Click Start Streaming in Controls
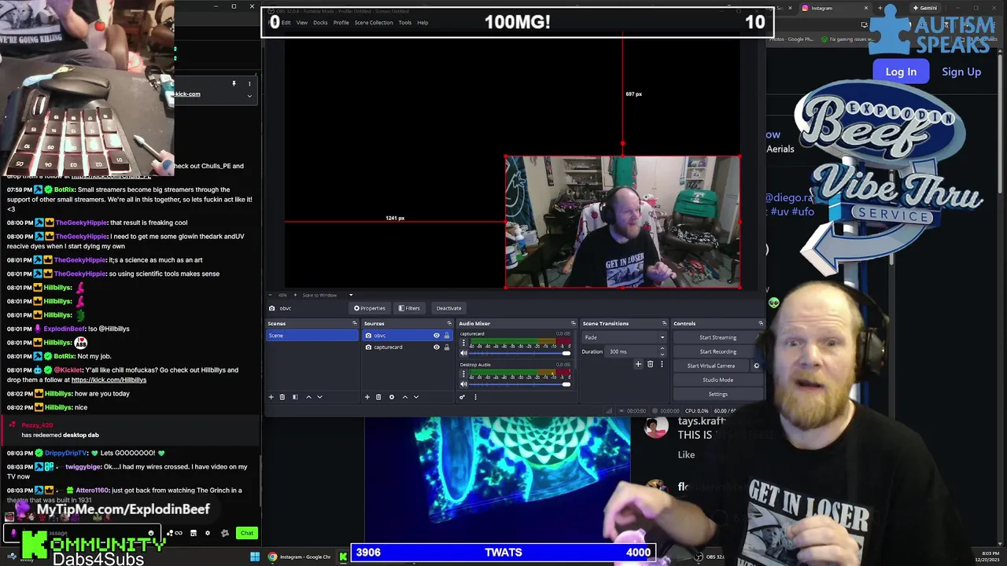Image resolution: width=1007 pixels, height=566 pixels. [x=717, y=337]
